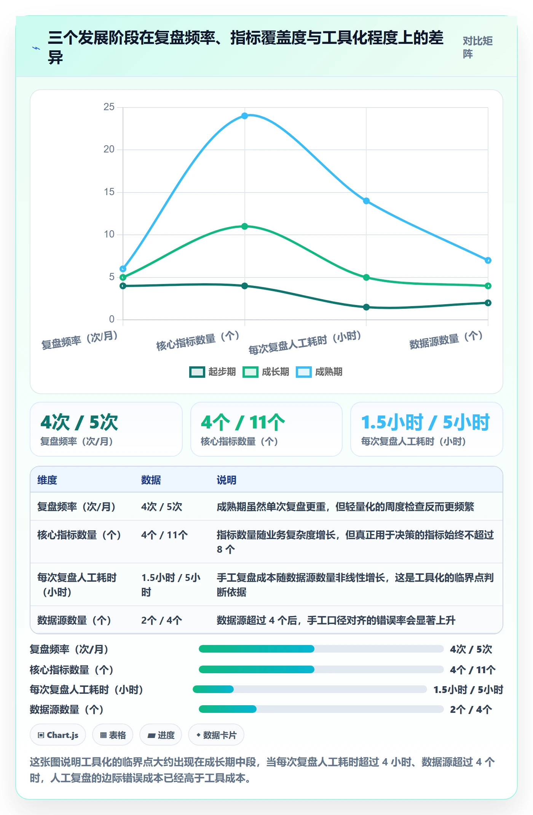Click 成长期 point at 每次复盘人工耗时
This screenshot has height=815, width=533.
click(x=366, y=278)
